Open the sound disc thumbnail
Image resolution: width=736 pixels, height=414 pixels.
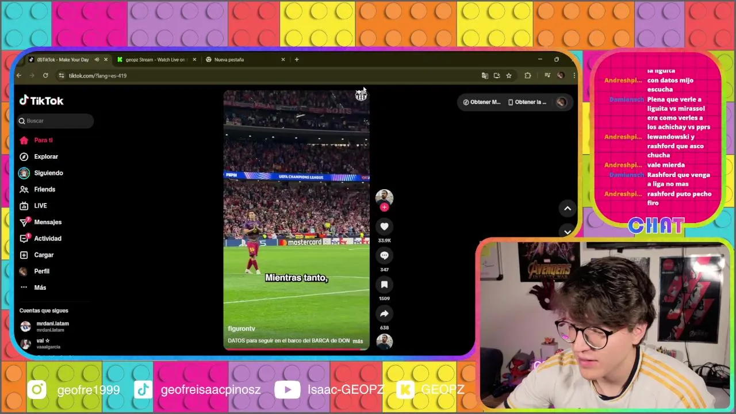tap(384, 342)
